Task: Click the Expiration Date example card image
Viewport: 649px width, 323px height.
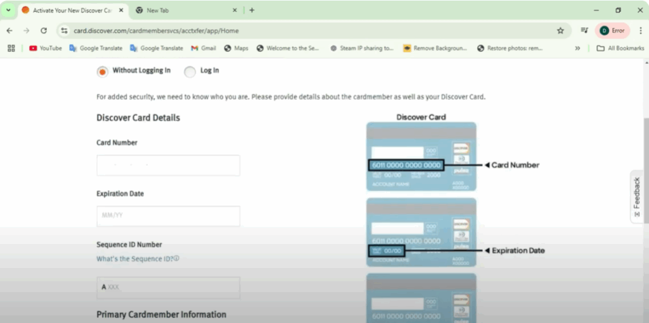Action: (421, 232)
